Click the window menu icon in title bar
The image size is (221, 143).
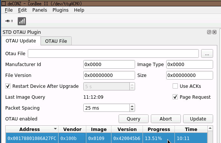click(x=3, y=3)
